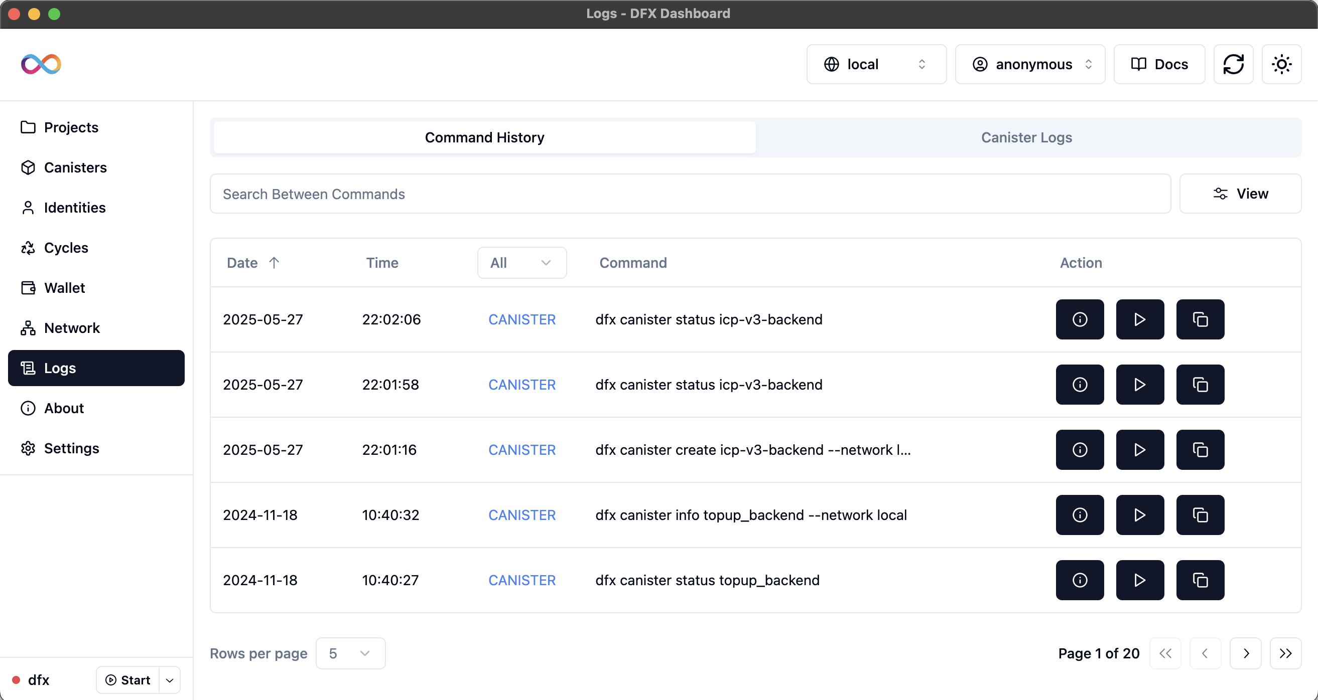The image size is (1318, 700).
Task: View the Network section
Action: click(x=72, y=328)
